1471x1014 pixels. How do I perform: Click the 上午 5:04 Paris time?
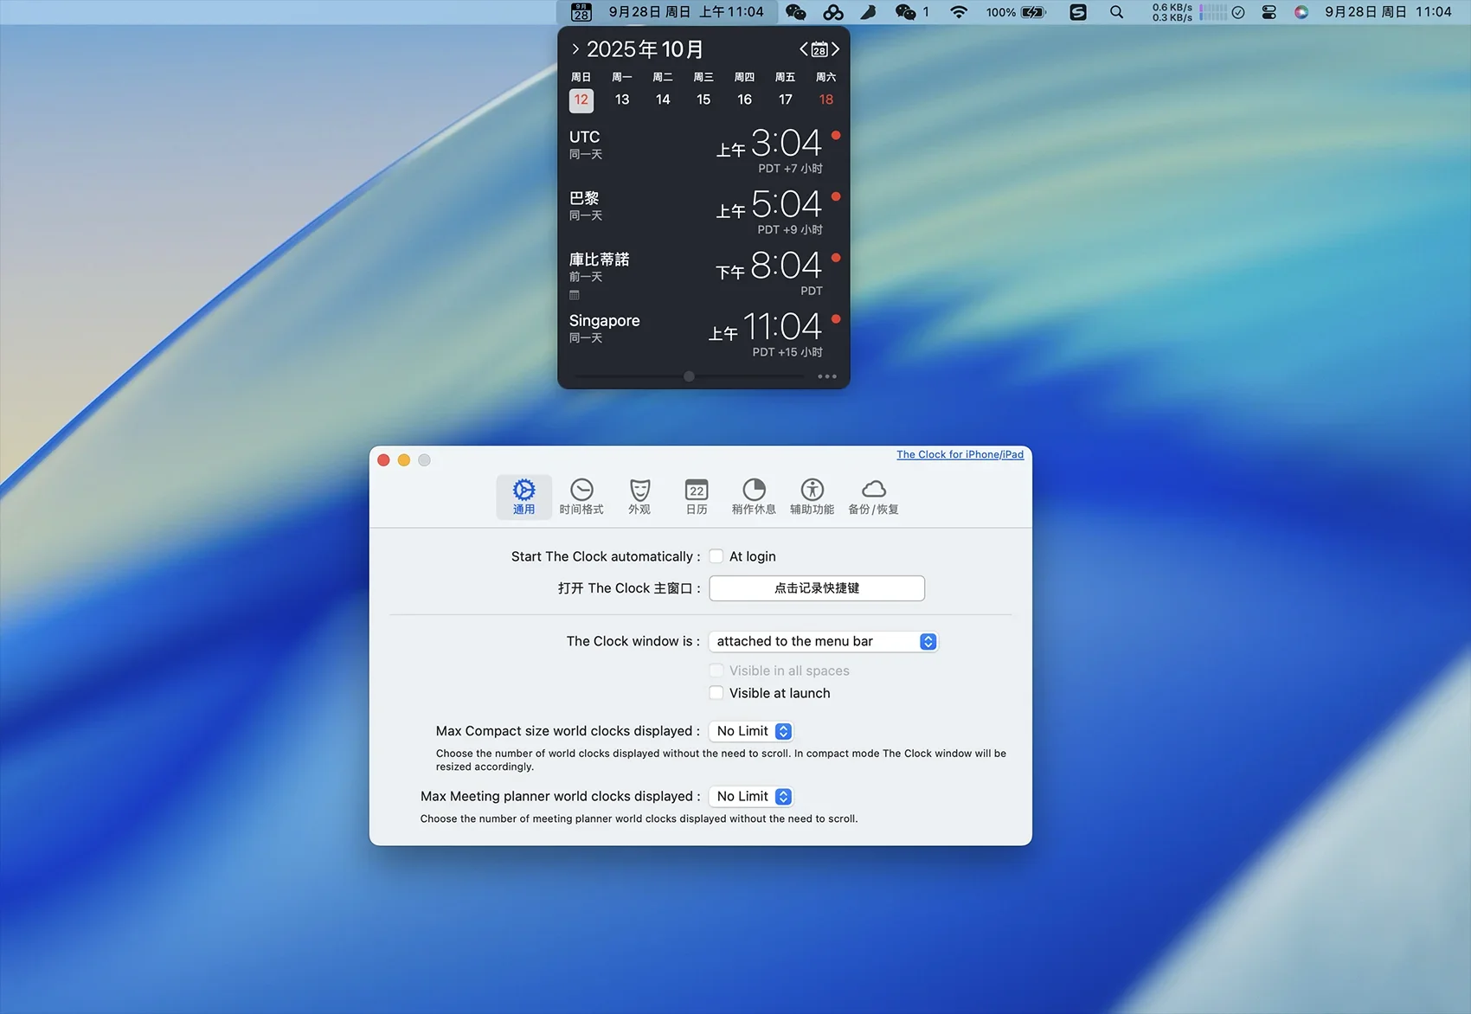769,205
